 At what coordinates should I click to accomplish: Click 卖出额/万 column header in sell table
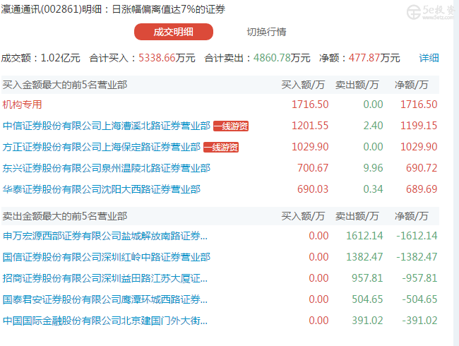pos(357,216)
